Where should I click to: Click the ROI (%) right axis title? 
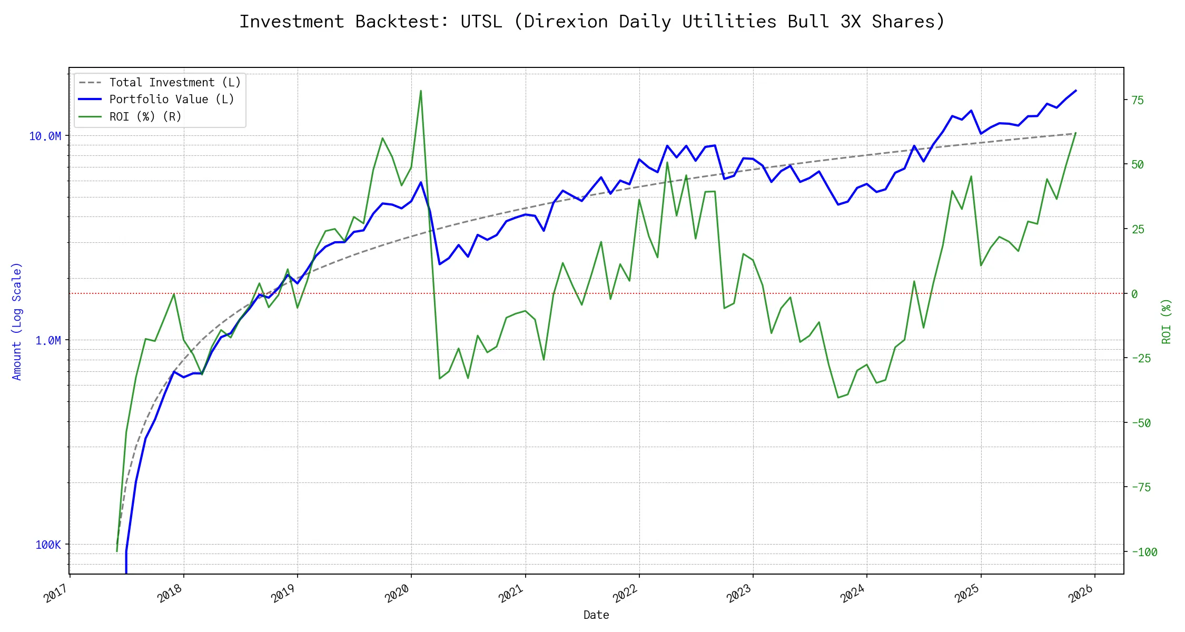click(1167, 321)
